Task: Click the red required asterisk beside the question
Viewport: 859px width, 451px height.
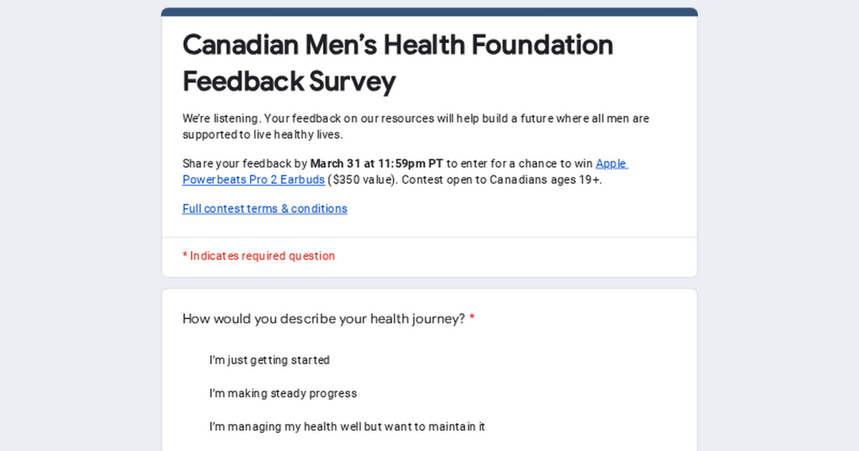Action: (x=472, y=318)
